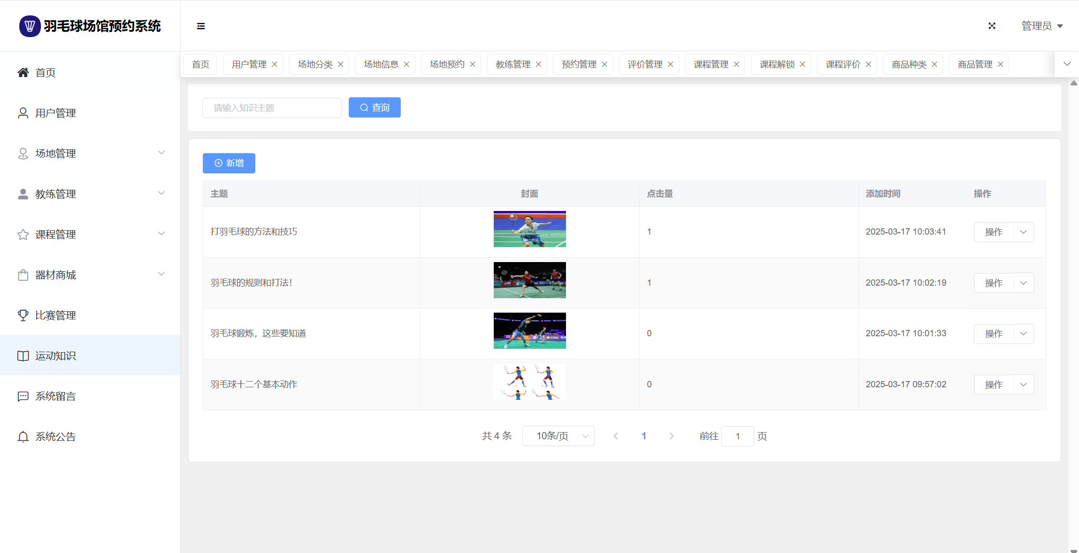
Task: Toggle fullscreen with the expand icon
Action: tap(992, 26)
